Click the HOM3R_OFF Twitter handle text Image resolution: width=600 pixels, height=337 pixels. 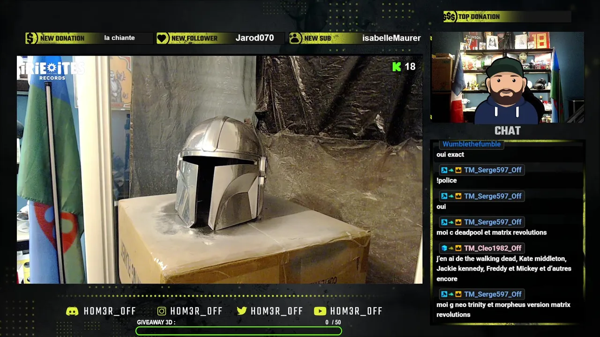277,311
